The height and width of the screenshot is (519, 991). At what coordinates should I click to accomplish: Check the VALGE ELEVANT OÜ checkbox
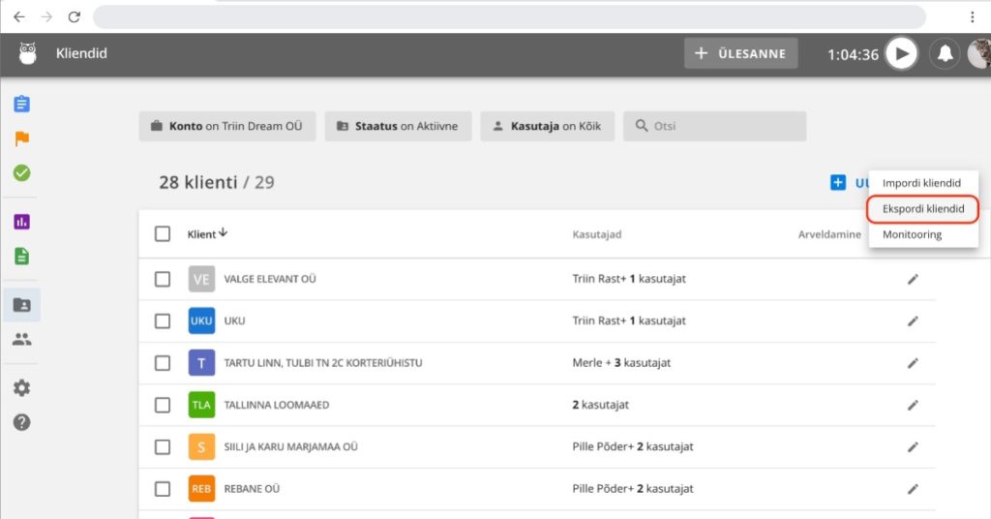(163, 279)
